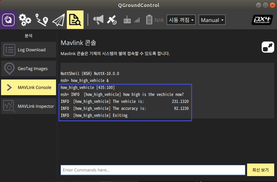
Task: Show telemetry signal strength bars
Action: tap(137, 20)
